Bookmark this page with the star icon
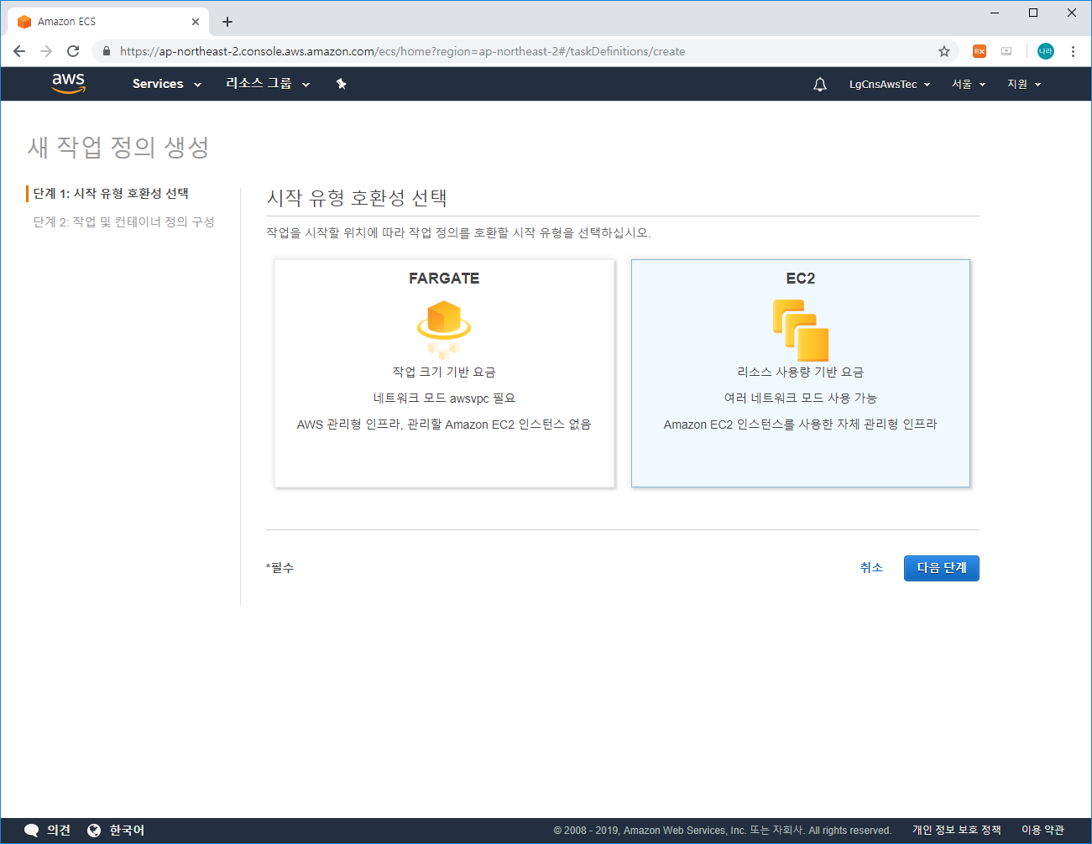The width and height of the screenshot is (1092, 844). point(944,51)
